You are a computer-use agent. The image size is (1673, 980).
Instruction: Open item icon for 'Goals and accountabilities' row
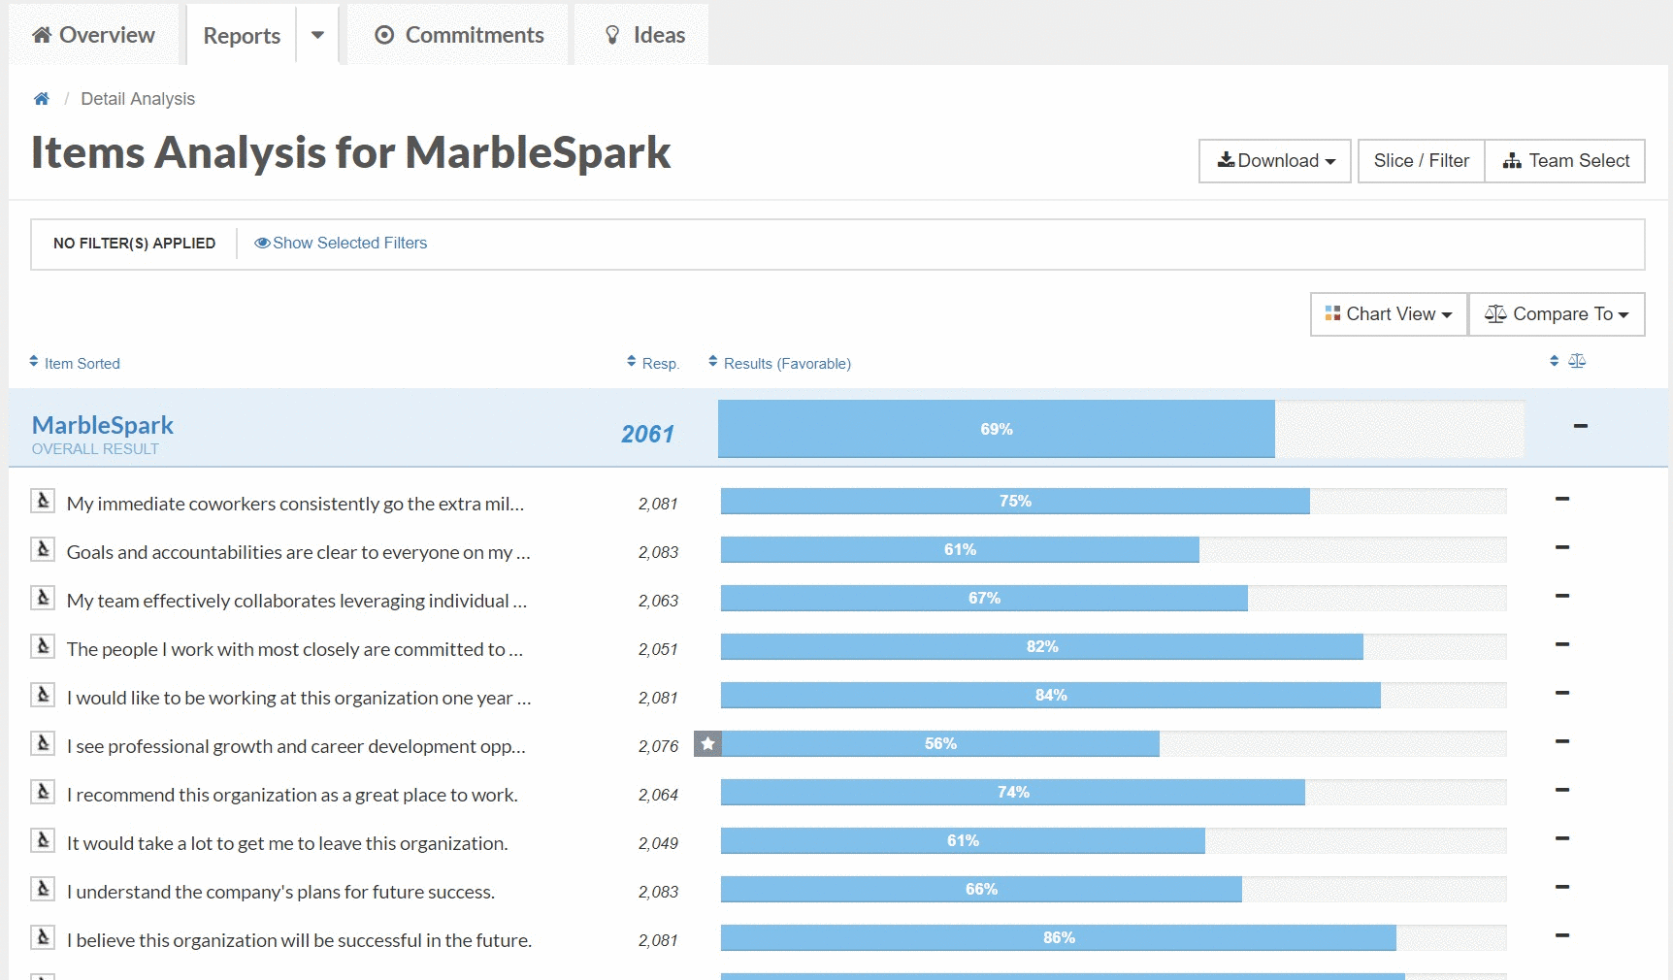(x=43, y=549)
